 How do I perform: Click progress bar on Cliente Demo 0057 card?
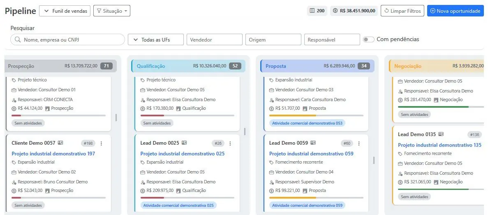58,198
